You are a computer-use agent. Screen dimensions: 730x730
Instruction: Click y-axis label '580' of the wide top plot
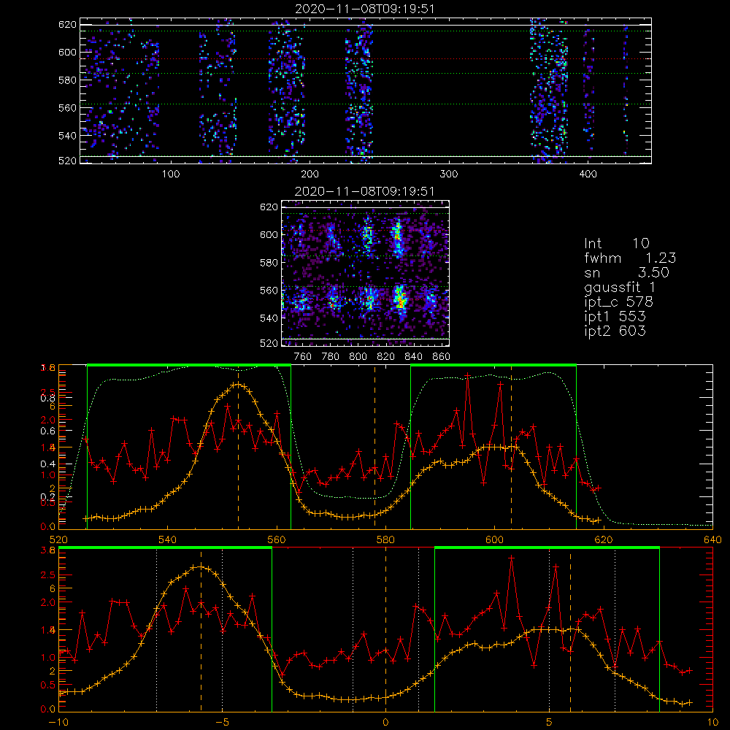67,80
